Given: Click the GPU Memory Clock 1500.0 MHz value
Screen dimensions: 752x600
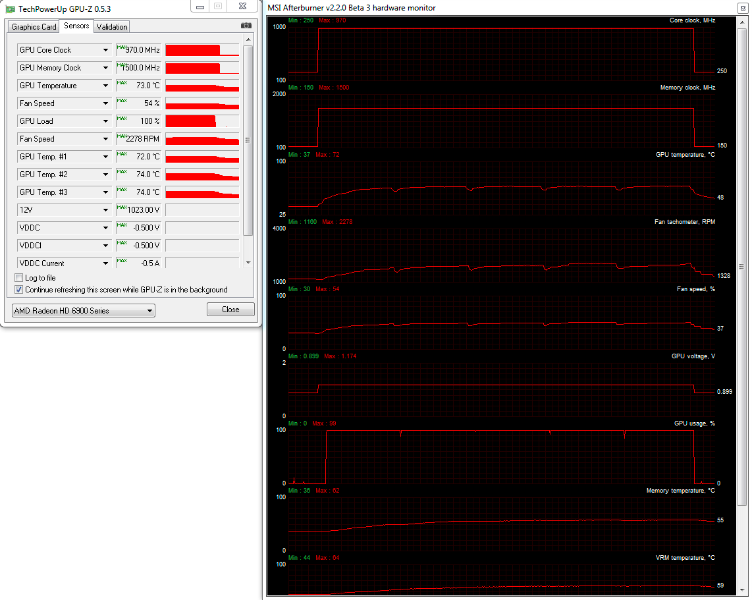Looking at the screenshot, I should click(x=138, y=68).
